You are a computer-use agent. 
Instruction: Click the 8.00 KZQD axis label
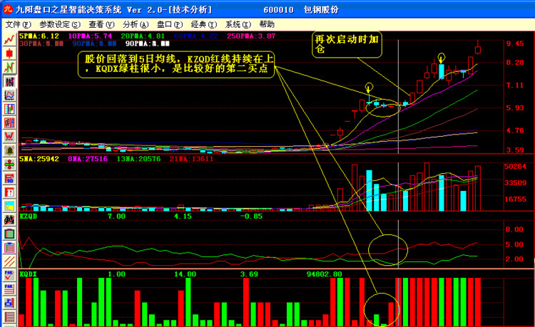[514, 229]
